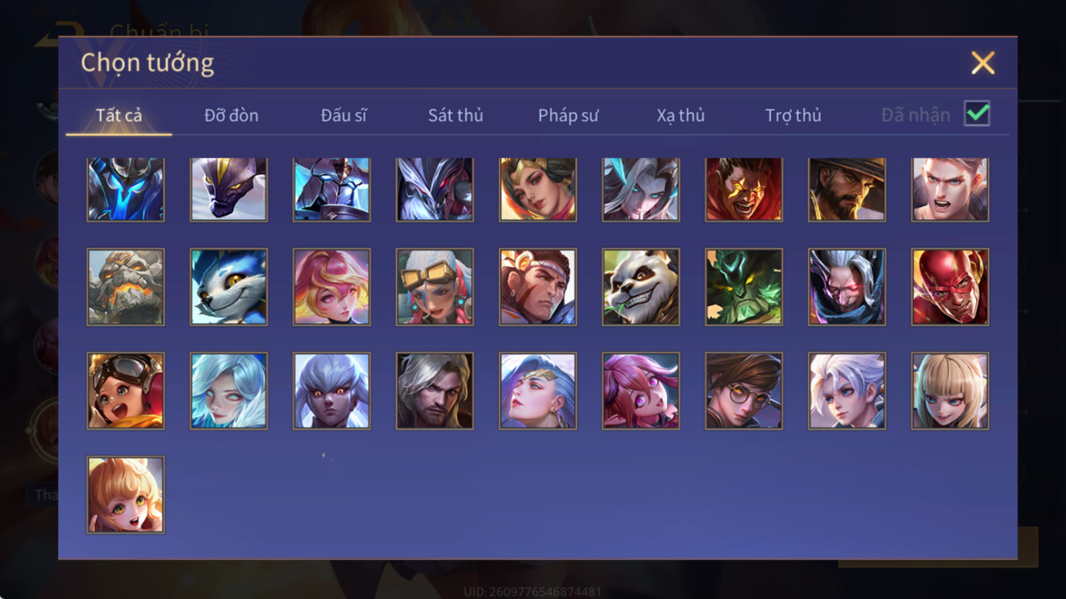Select the goggles girl with pink braids
This screenshot has height=599, width=1066.
pos(434,287)
